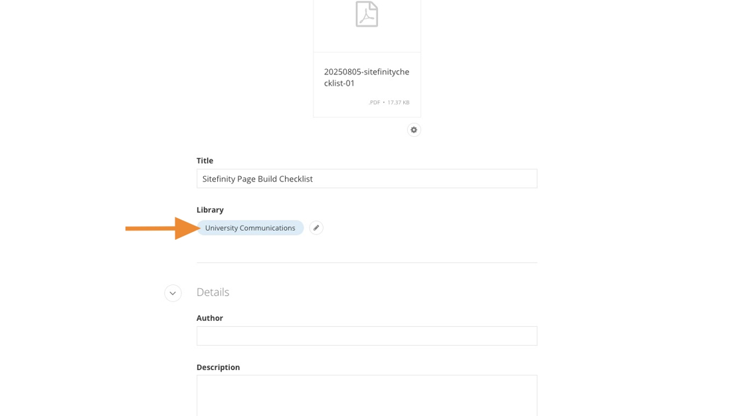Click the PDF document icon
This screenshot has width=744, height=416.
(x=367, y=14)
